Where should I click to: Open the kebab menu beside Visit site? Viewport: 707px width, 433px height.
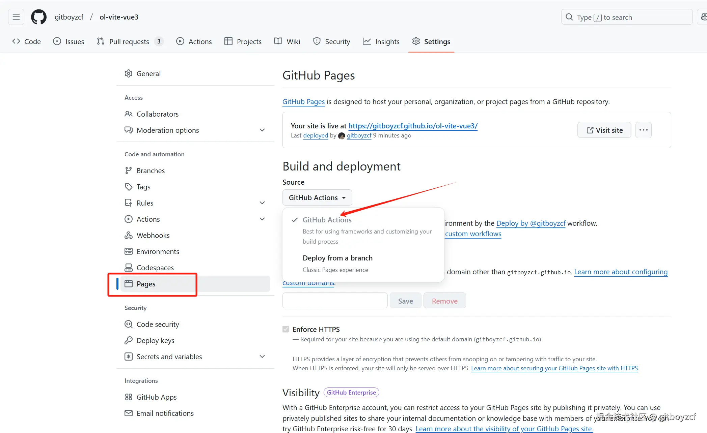pyautogui.click(x=643, y=130)
